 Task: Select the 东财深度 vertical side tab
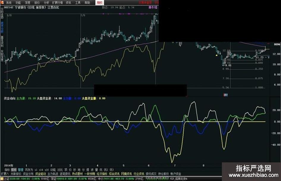point(2,55)
